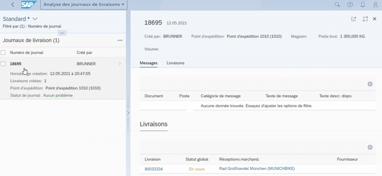Enter full screen mode for detail panel

[365, 19]
